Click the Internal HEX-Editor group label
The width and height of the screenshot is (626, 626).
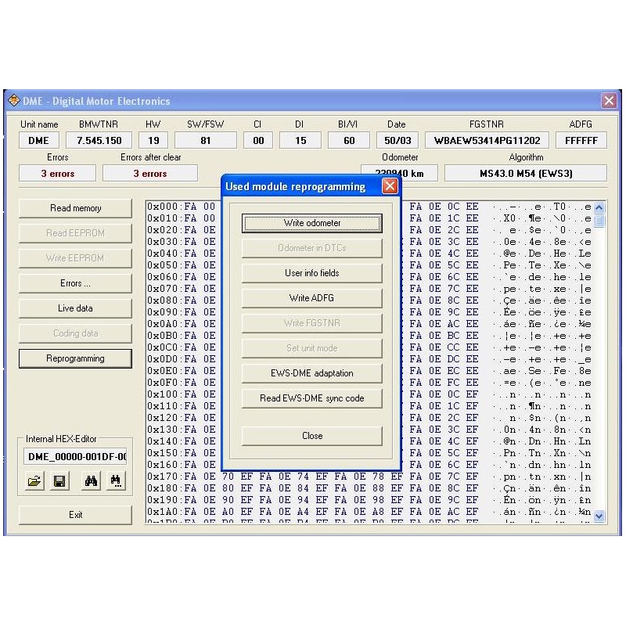pos(61,439)
